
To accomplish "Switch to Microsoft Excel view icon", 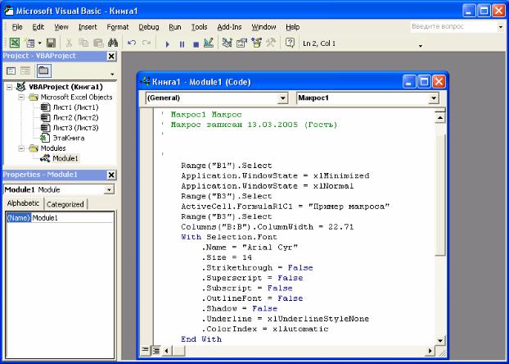I will pyautogui.click(x=15, y=43).
